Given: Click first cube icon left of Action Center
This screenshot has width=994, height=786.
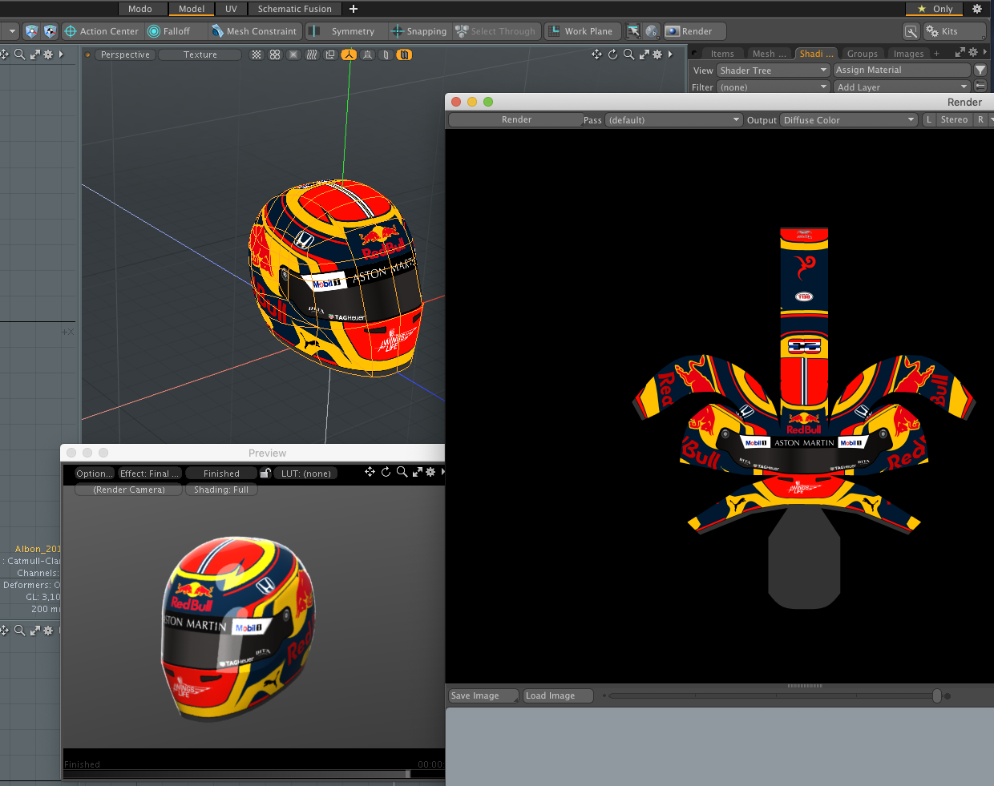Looking at the screenshot, I should (31, 31).
